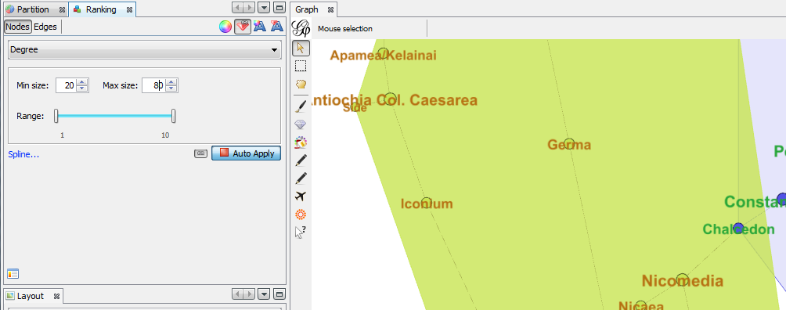This screenshot has width=786, height=310.
Task: Pick the Sizer diamond tool
Action: [x=301, y=124]
